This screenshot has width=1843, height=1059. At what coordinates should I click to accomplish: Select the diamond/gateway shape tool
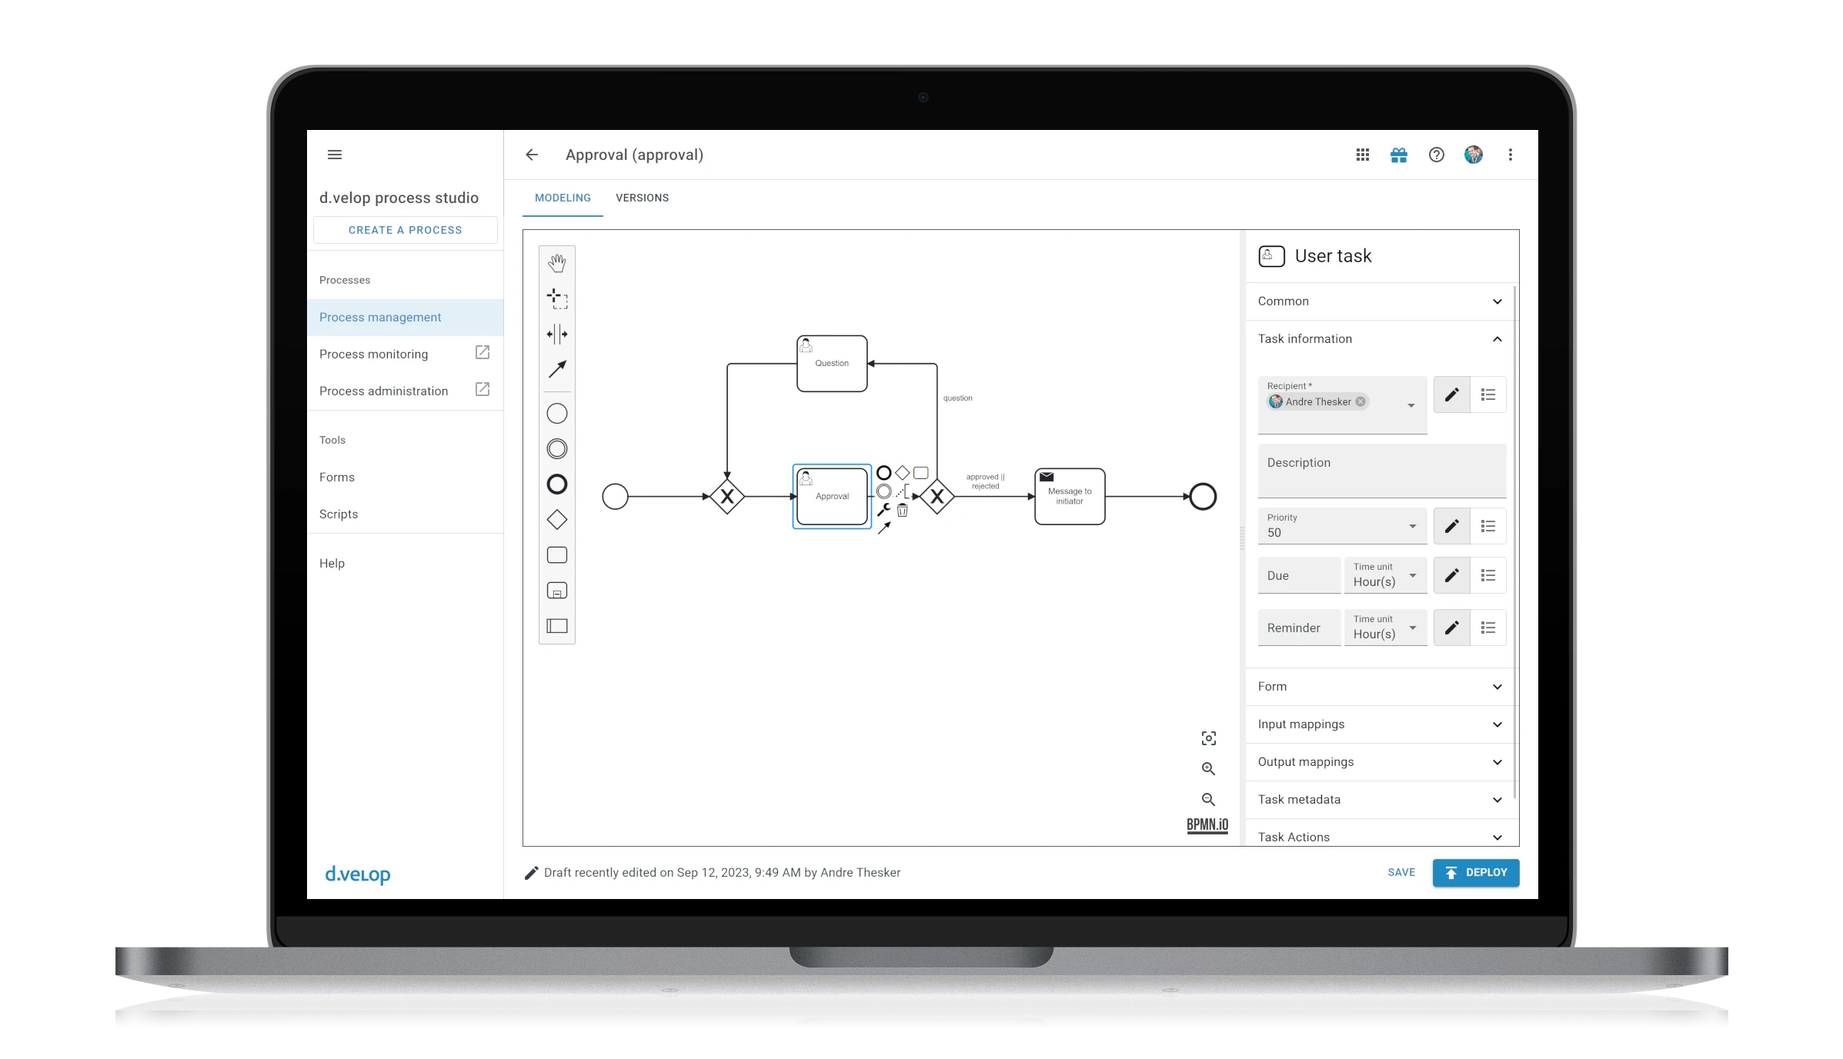[557, 519]
